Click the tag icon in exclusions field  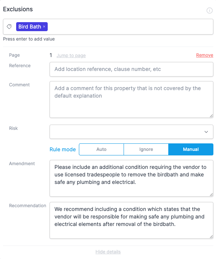point(9,27)
